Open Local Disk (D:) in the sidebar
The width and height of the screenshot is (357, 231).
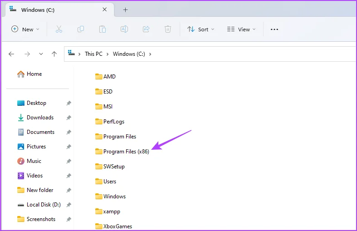(x=39, y=205)
